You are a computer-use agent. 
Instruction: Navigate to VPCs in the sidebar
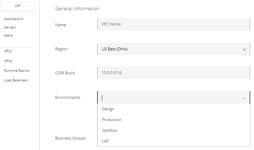tap(8, 51)
